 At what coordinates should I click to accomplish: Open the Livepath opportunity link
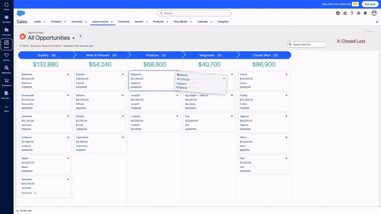(135, 117)
